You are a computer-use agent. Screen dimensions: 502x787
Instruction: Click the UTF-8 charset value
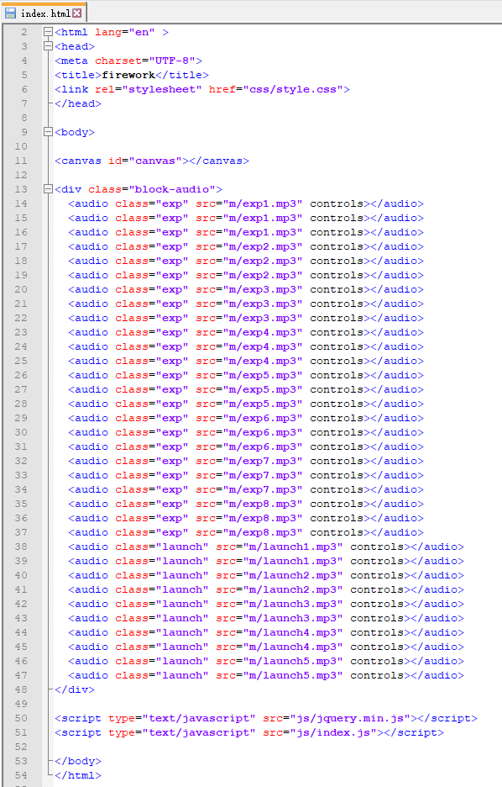tap(172, 61)
